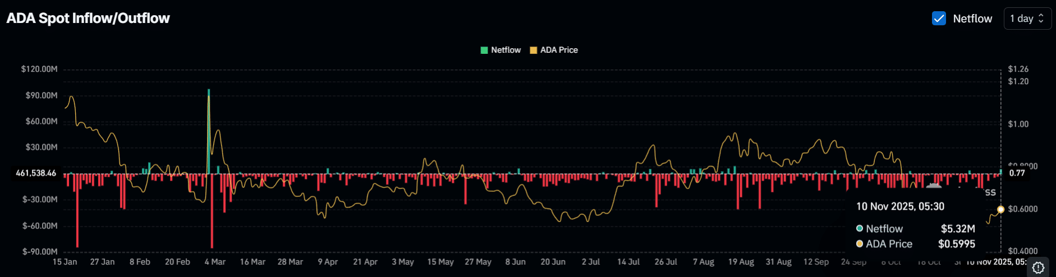Click the 19 Aug date label
Screen dimensions: 1056x277
pyautogui.click(x=741, y=262)
